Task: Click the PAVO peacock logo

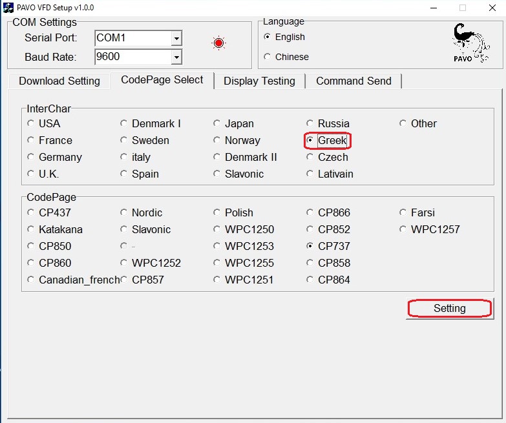Action: pos(471,43)
